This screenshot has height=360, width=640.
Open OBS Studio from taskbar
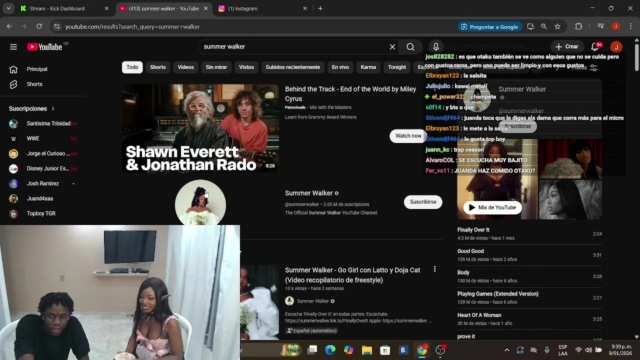coord(440,350)
